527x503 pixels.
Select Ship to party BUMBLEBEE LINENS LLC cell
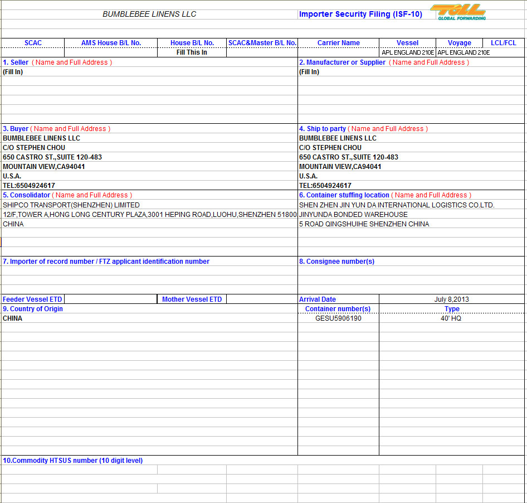(411, 138)
